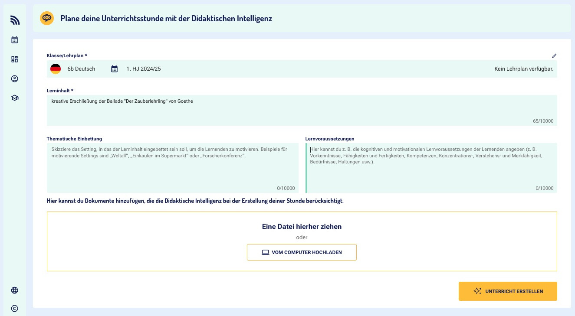
Task: Click the robot mascot icon in header
Action: coord(47,18)
